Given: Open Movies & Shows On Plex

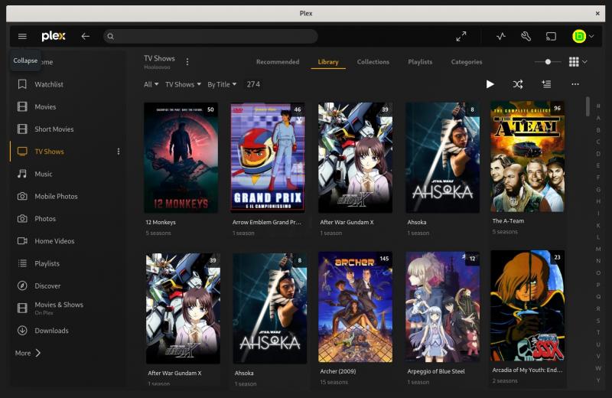Looking at the screenshot, I should click(59, 308).
